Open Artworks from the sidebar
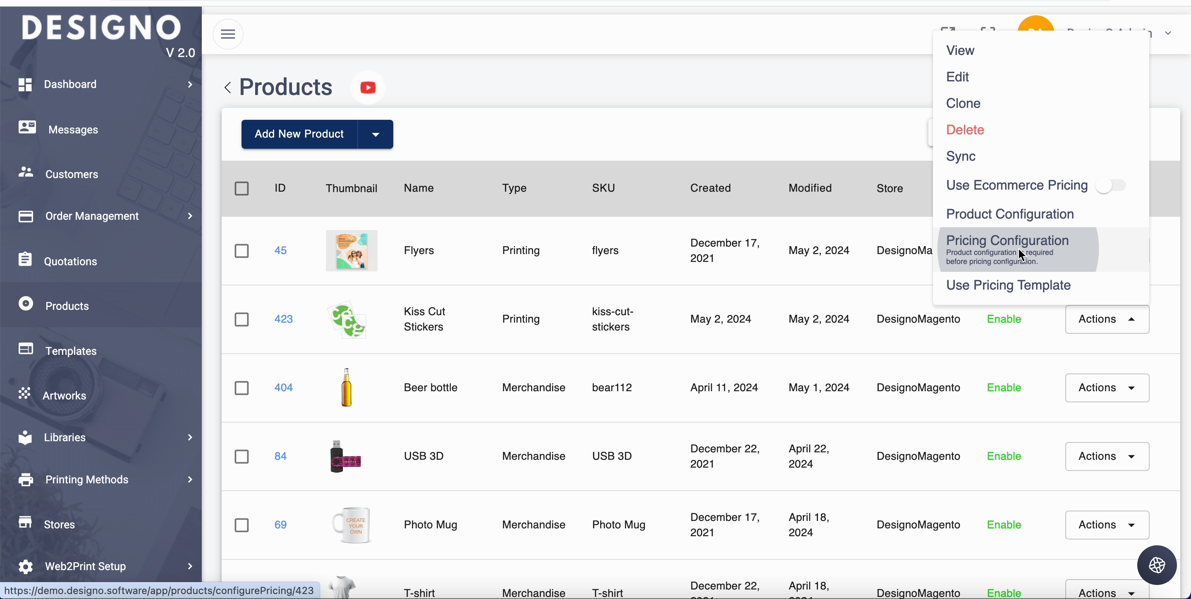Viewport: 1191px width, 599px height. 64,395
